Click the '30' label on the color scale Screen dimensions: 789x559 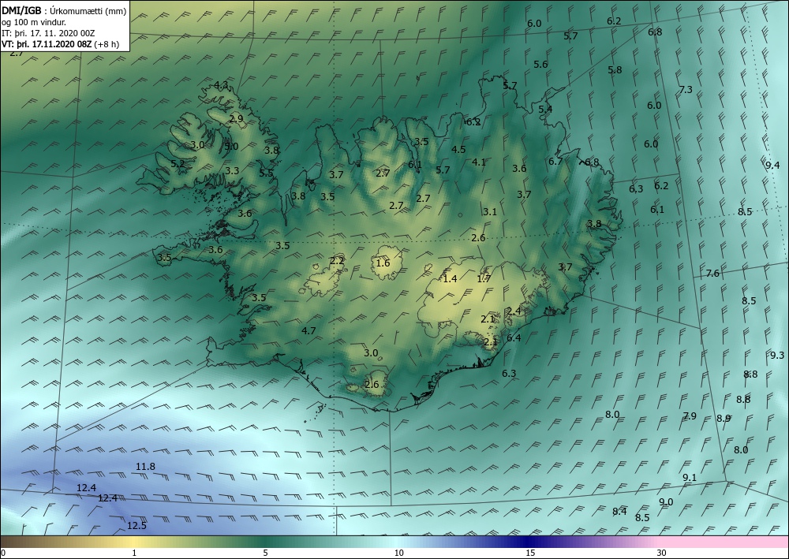pyautogui.click(x=662, y=553)
